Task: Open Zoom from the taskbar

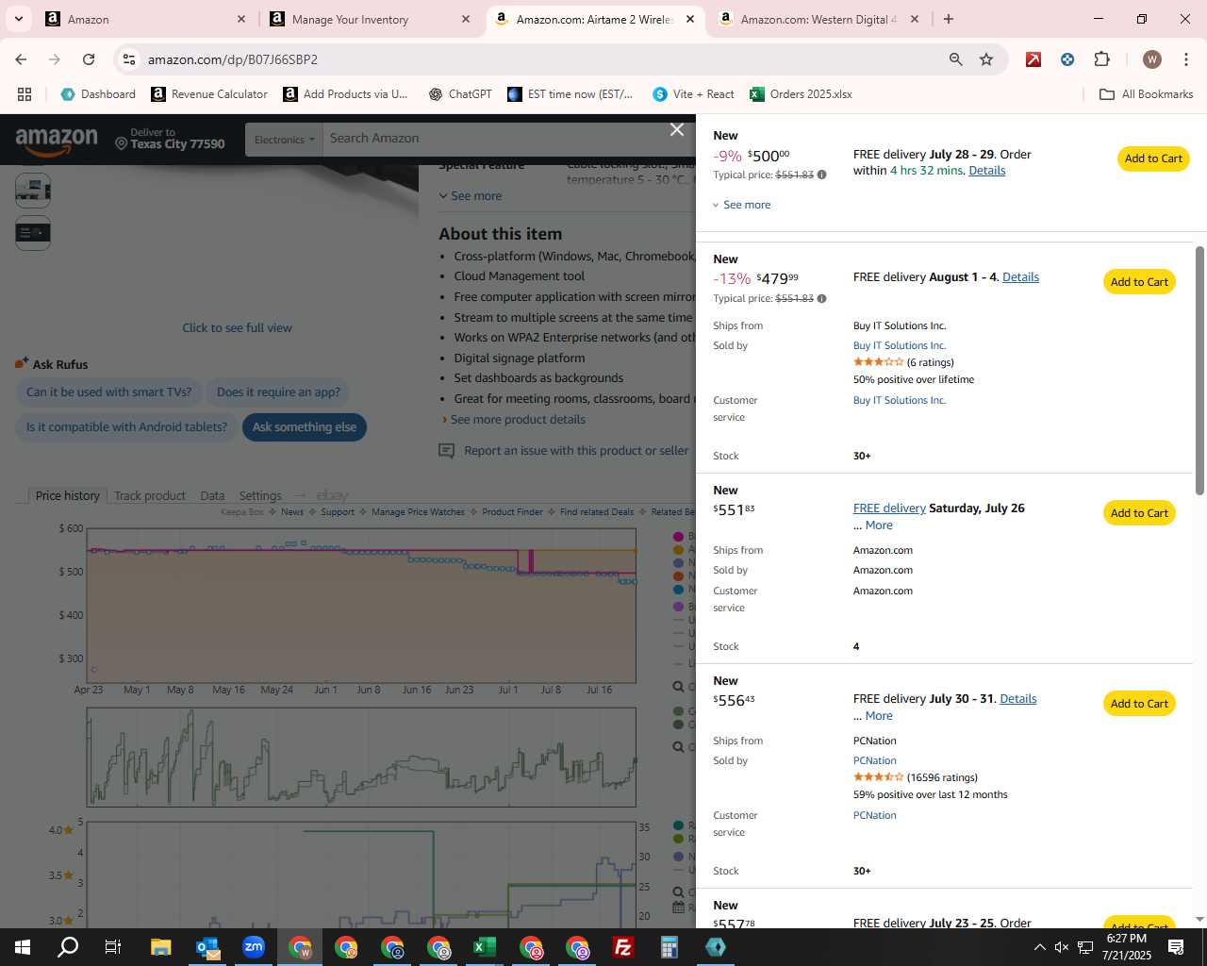Action: point(254,947)
